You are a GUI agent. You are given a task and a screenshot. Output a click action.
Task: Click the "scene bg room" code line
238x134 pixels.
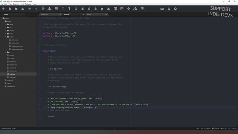coord(55,69)
